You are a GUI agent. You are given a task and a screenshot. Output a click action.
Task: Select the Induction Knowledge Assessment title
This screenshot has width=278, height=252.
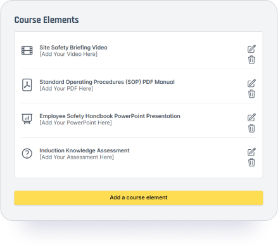pyautogui.click(x=84, y=150)
